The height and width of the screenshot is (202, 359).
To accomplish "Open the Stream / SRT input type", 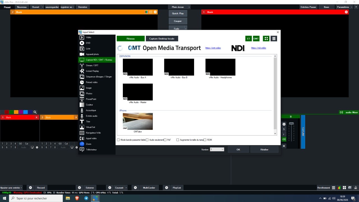I will coord(97,65).
